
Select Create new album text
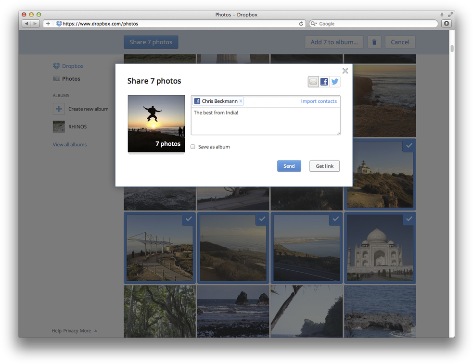point(89,109)
